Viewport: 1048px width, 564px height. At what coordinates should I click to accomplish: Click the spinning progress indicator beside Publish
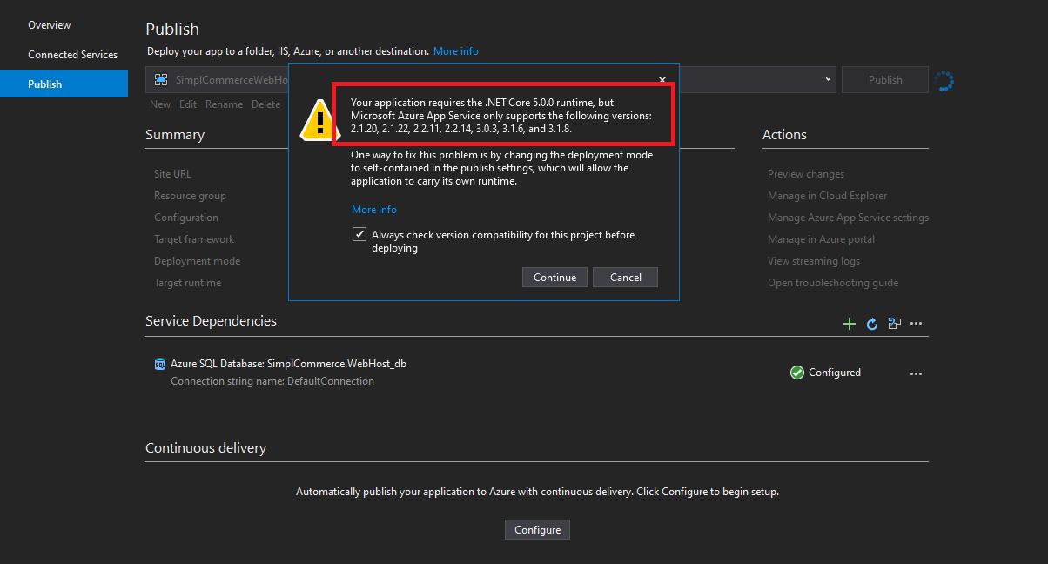coord(944,79)
